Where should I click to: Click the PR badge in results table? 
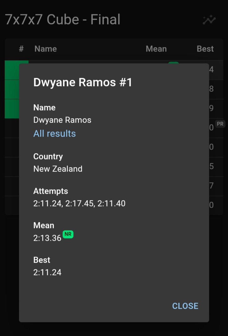pos(220,124)
